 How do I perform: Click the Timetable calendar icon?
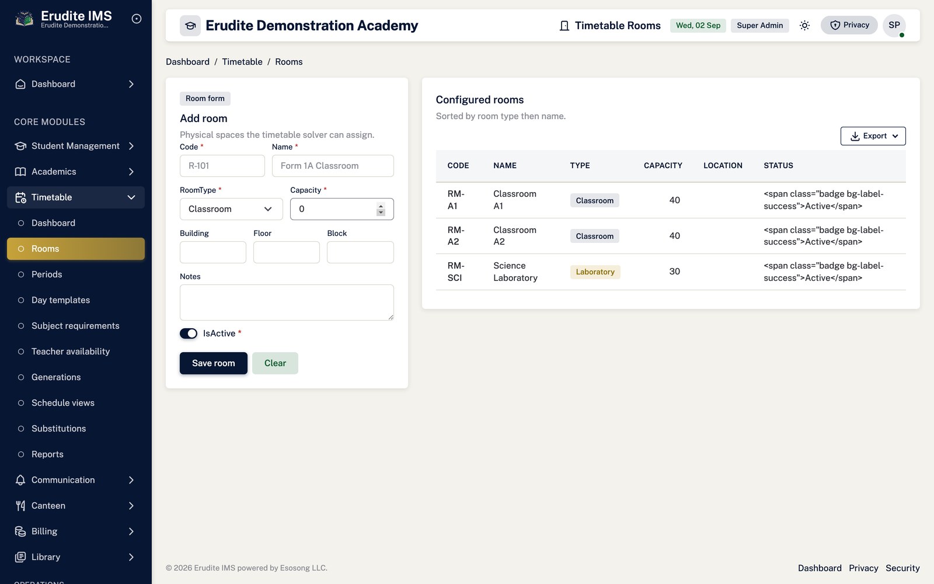click(x=20, y=197)
